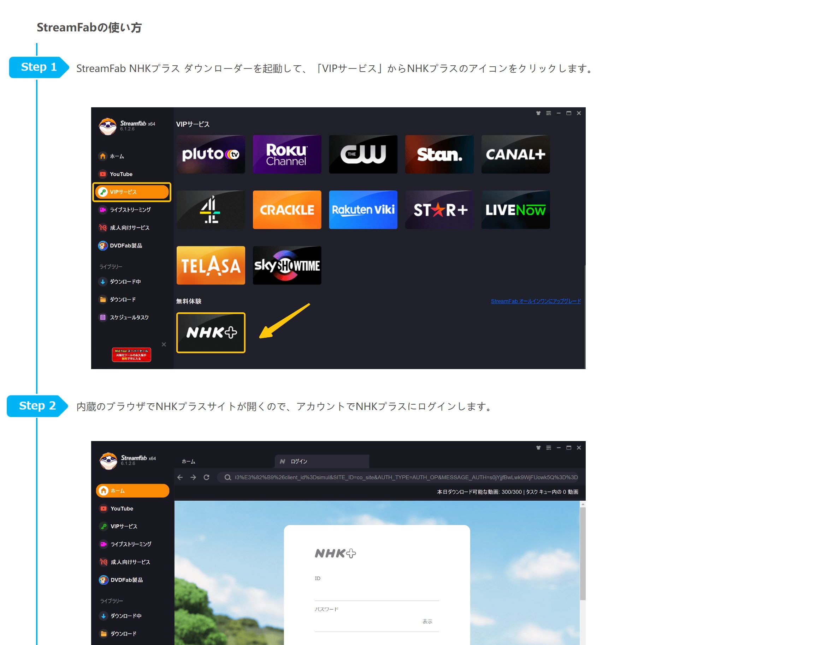Select highlighted ホーム in second window sidebar
Screen dimensions: 821x645
pos(132,490)
